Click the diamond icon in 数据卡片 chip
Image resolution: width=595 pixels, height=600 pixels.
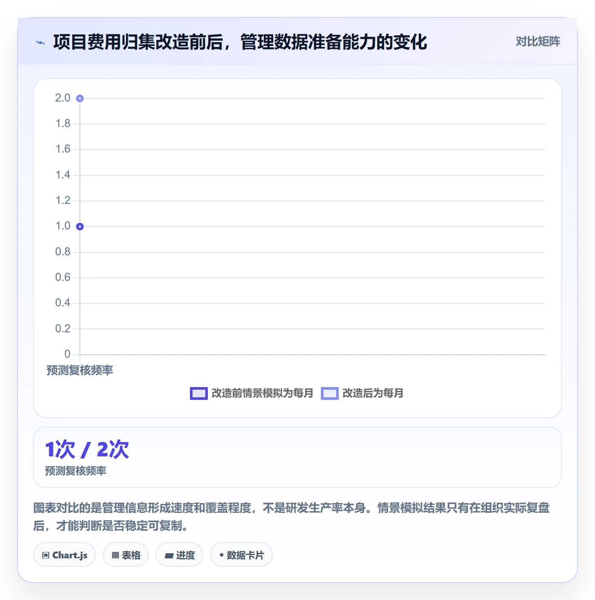click(x=221, y=555)
